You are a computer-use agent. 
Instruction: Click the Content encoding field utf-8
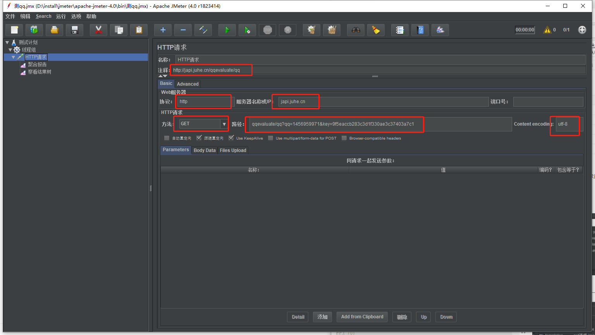pyautogui.click(x=569, y=124)
